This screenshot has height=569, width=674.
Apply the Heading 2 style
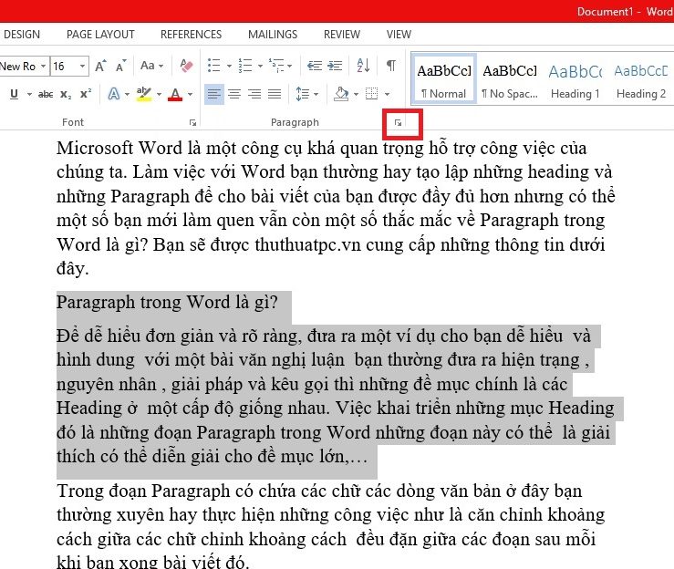(641, 78)
